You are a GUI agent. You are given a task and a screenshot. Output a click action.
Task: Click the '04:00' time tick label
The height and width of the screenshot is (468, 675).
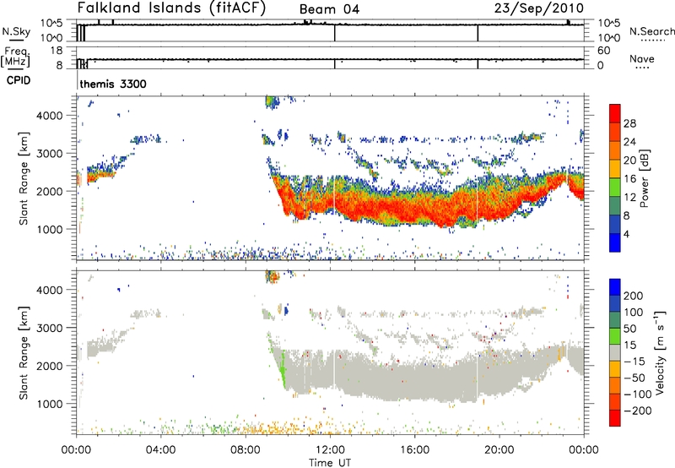click(160, 450)
